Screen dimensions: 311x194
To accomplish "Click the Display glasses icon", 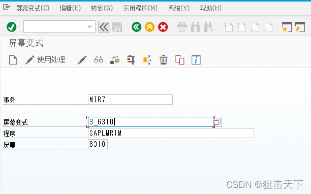I will click(x=99, y=60).
